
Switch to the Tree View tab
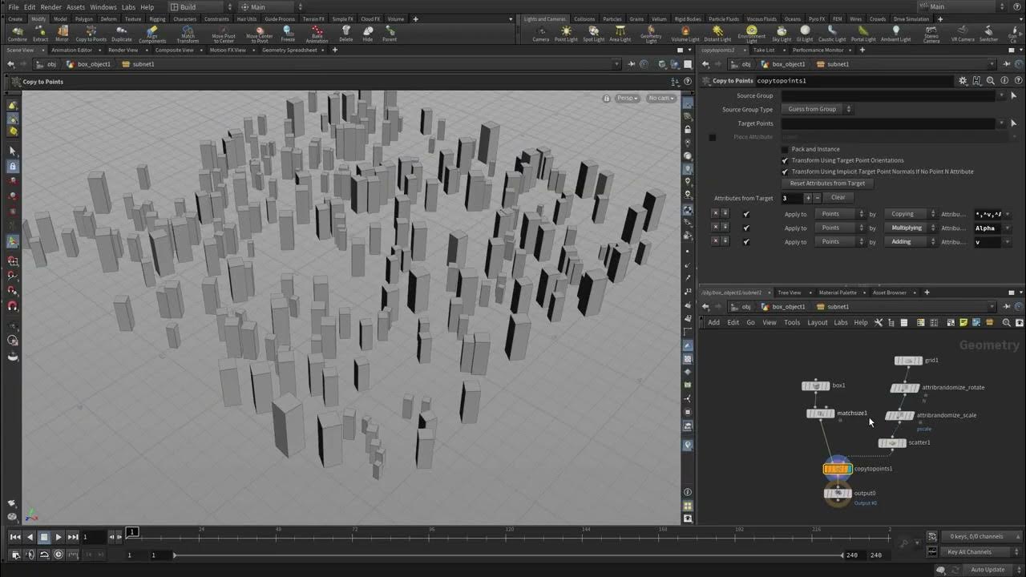[x=790, y=293]
